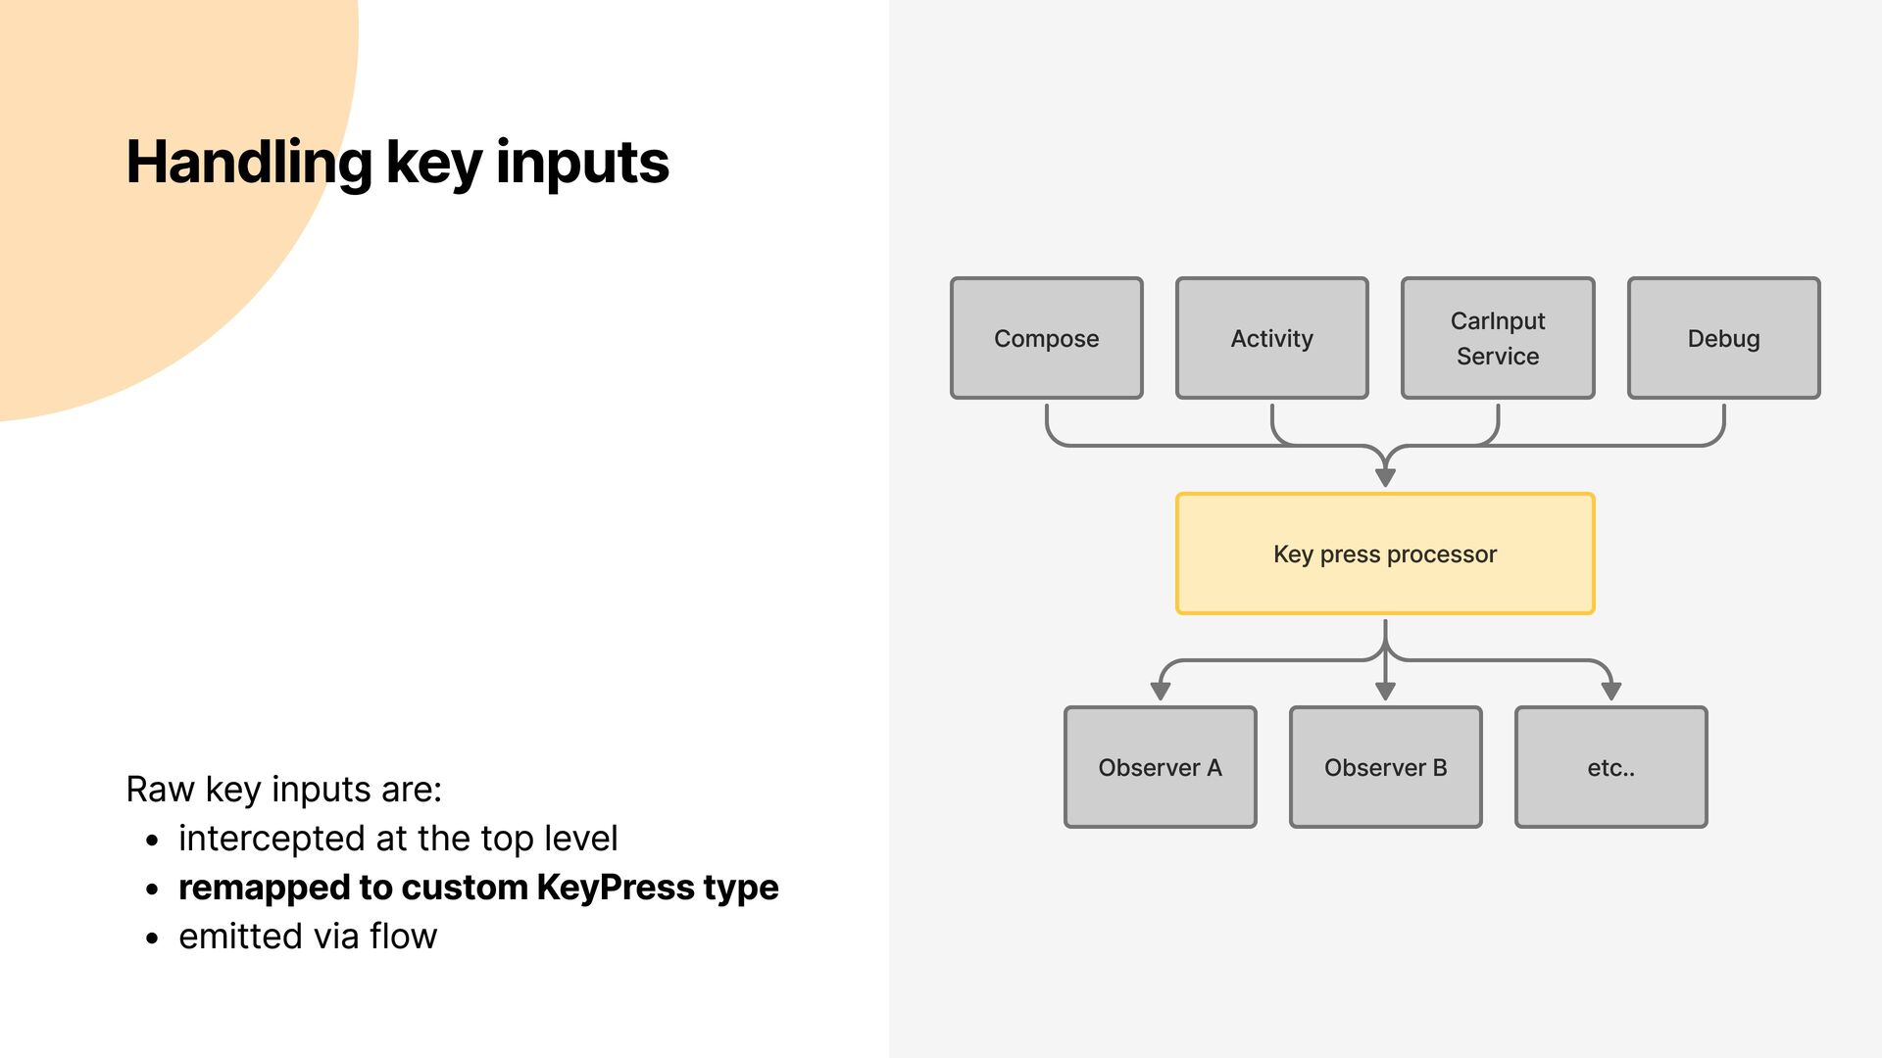Select the Activity box
This screenshot has height=1058, width=1882.
tap(1271, 338)
